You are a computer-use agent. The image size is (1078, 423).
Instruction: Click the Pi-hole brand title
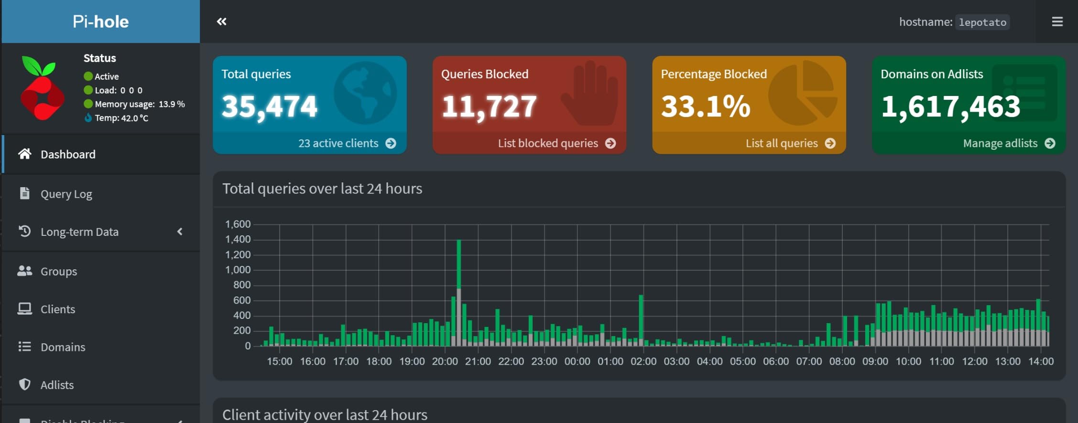click(x=101, y=21)
